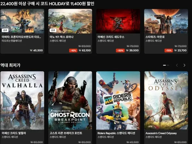
Task: Click the Star Wars Outlaws image
Action: (166, 21)
